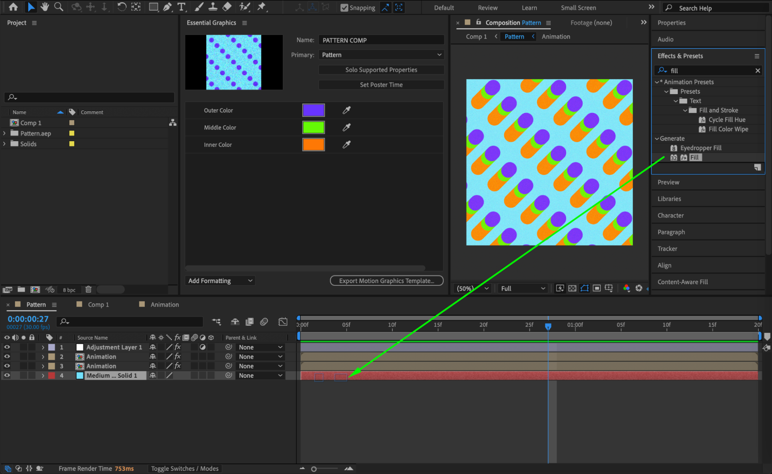Screen dimensions: 772x474
Task: Click Solo Supported Properties button
Action: coord(381,70)
